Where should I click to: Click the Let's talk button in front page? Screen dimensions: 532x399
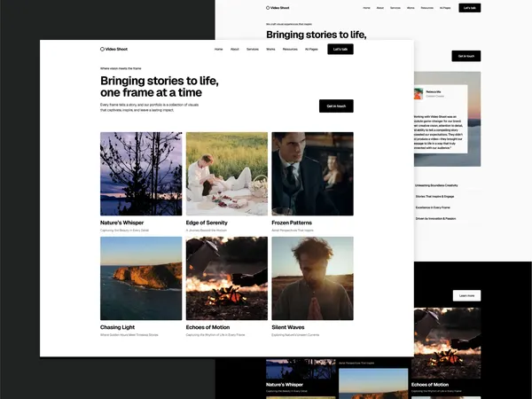340,49
